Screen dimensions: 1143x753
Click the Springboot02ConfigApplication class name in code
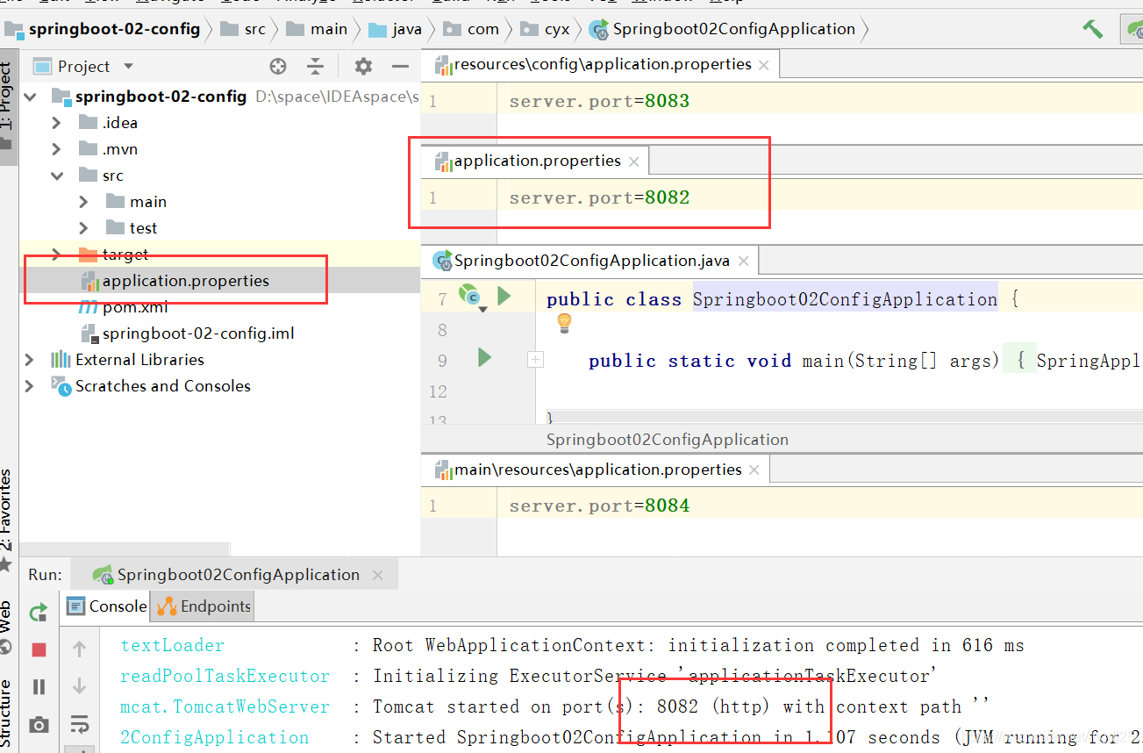pos(845,299)
